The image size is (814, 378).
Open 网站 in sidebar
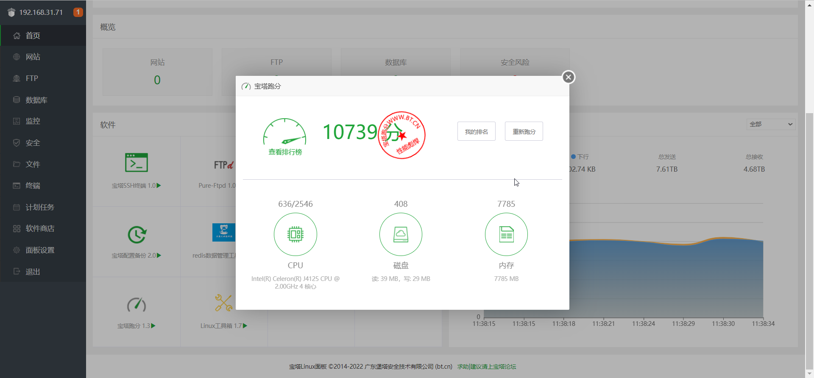[x=43, y=57]
